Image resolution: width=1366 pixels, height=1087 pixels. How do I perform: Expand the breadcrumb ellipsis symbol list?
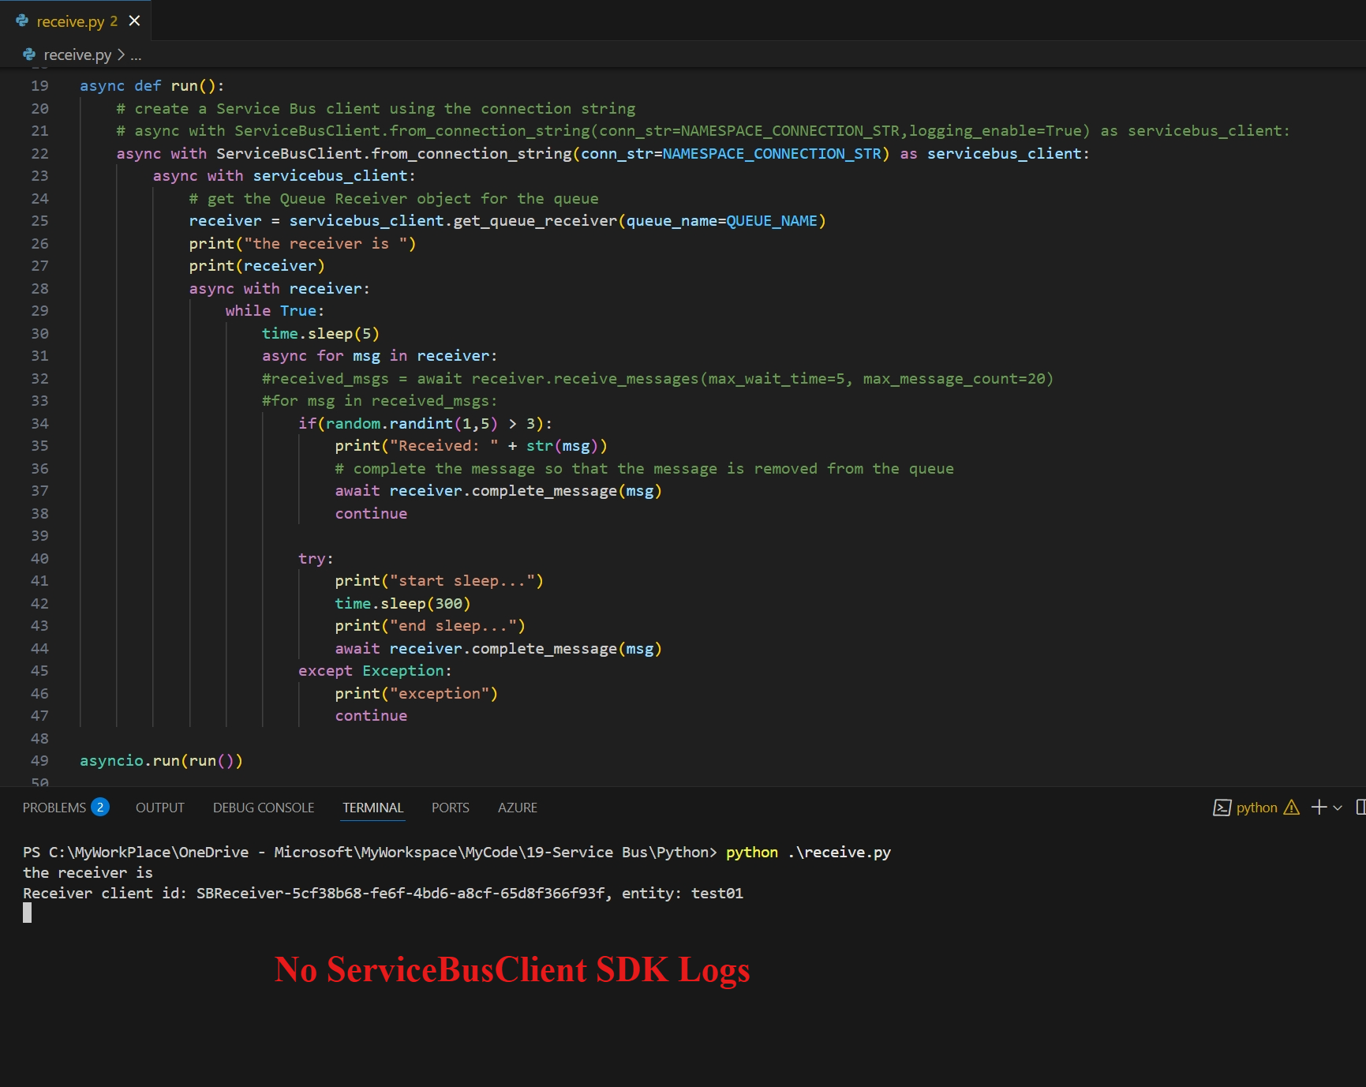[136, 55]
